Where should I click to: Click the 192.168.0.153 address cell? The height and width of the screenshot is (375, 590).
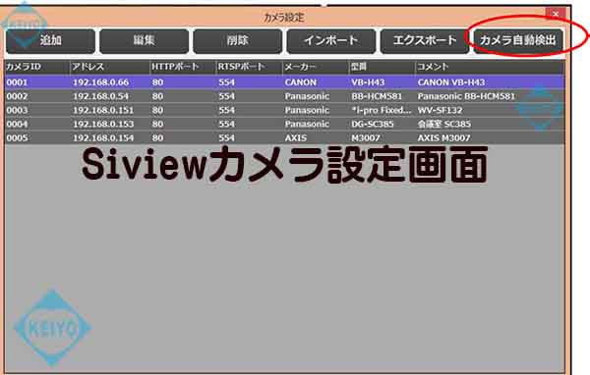click(x=103, y=124)
